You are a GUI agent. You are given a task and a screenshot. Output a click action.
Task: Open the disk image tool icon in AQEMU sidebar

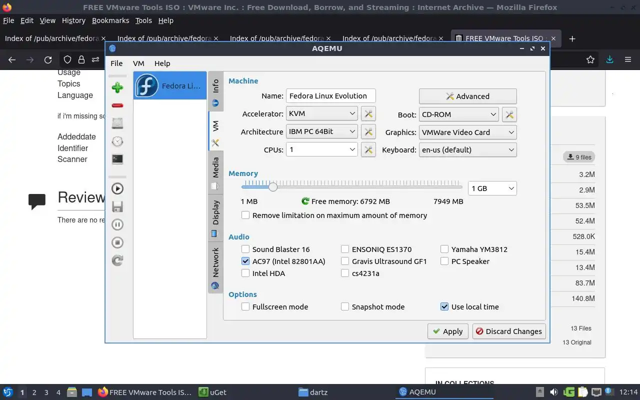tap(117, 123)
